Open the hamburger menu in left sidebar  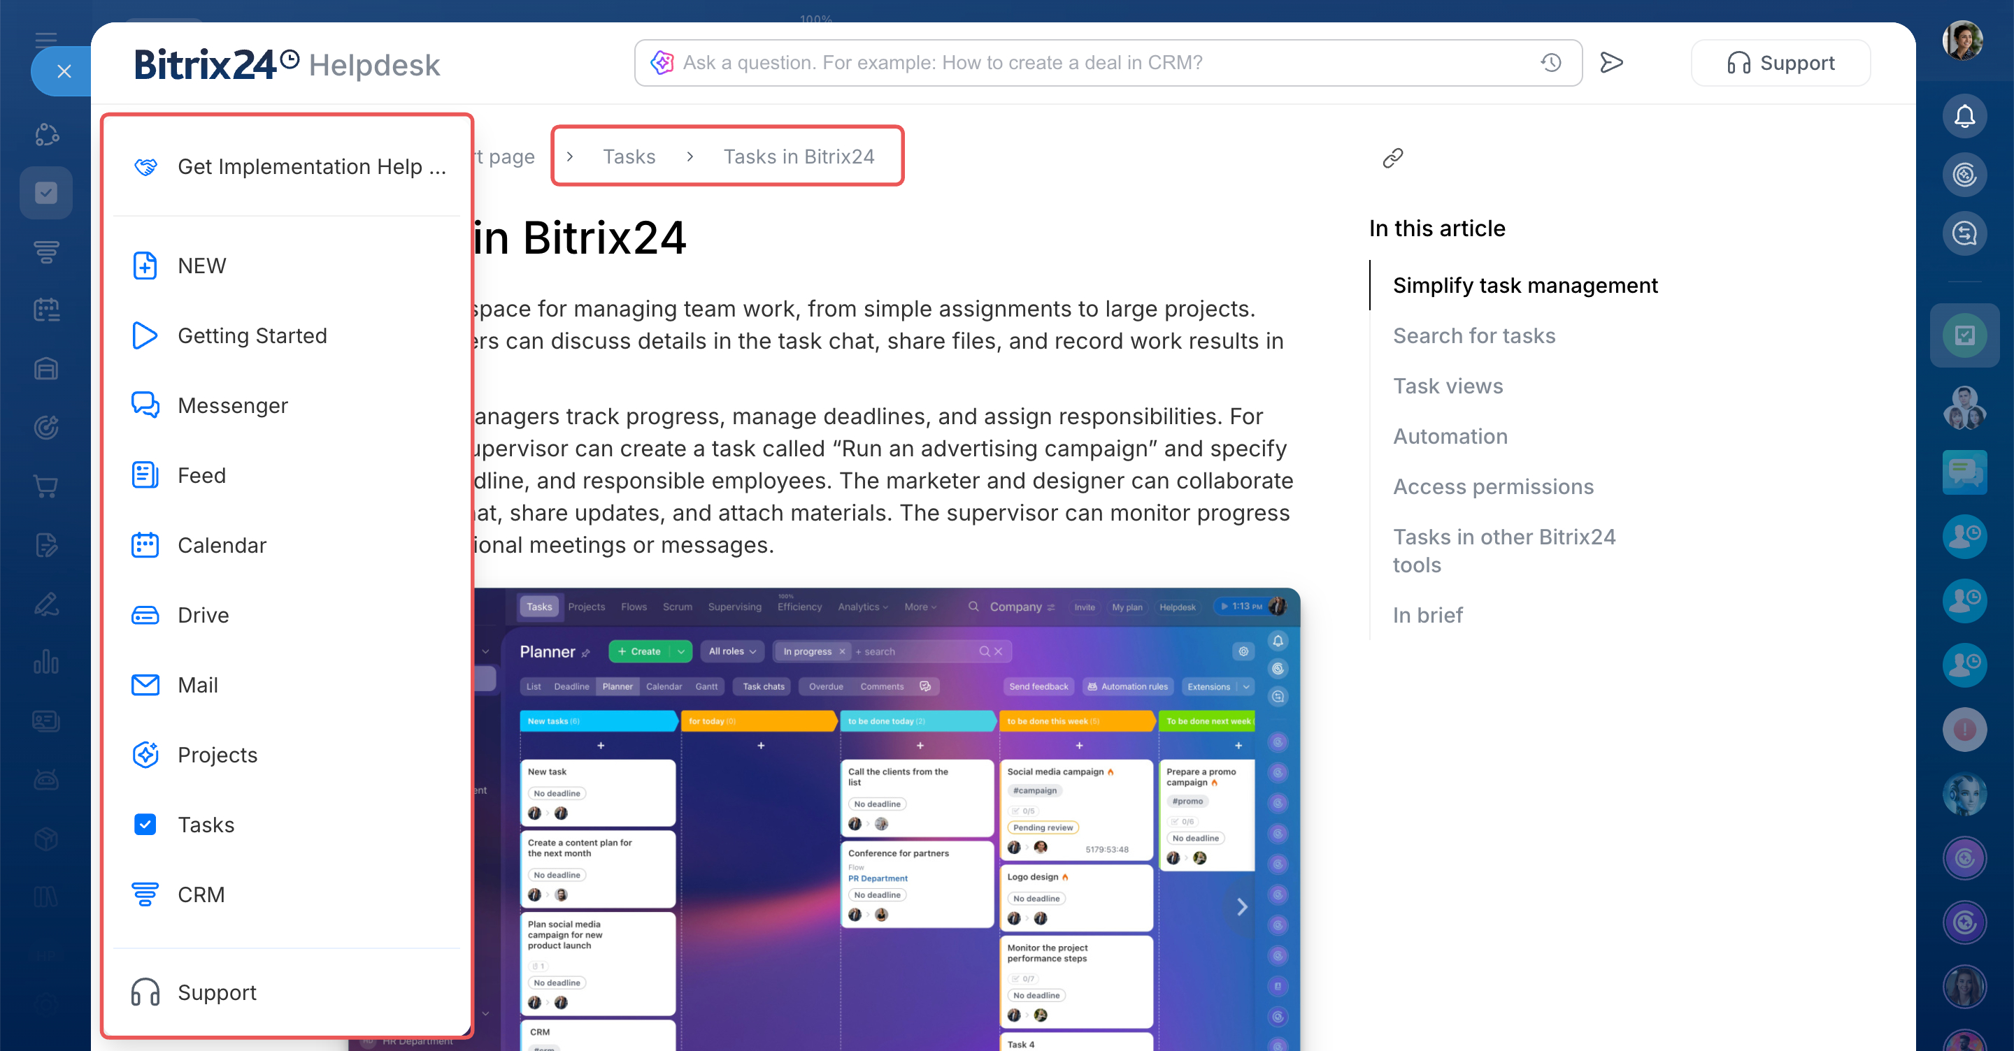[46, 39]
